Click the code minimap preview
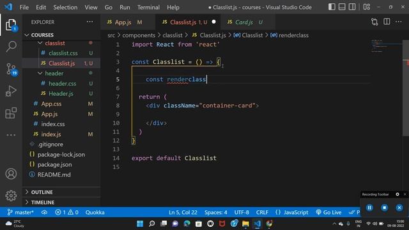409x230 pixels. tap(386, 46)
